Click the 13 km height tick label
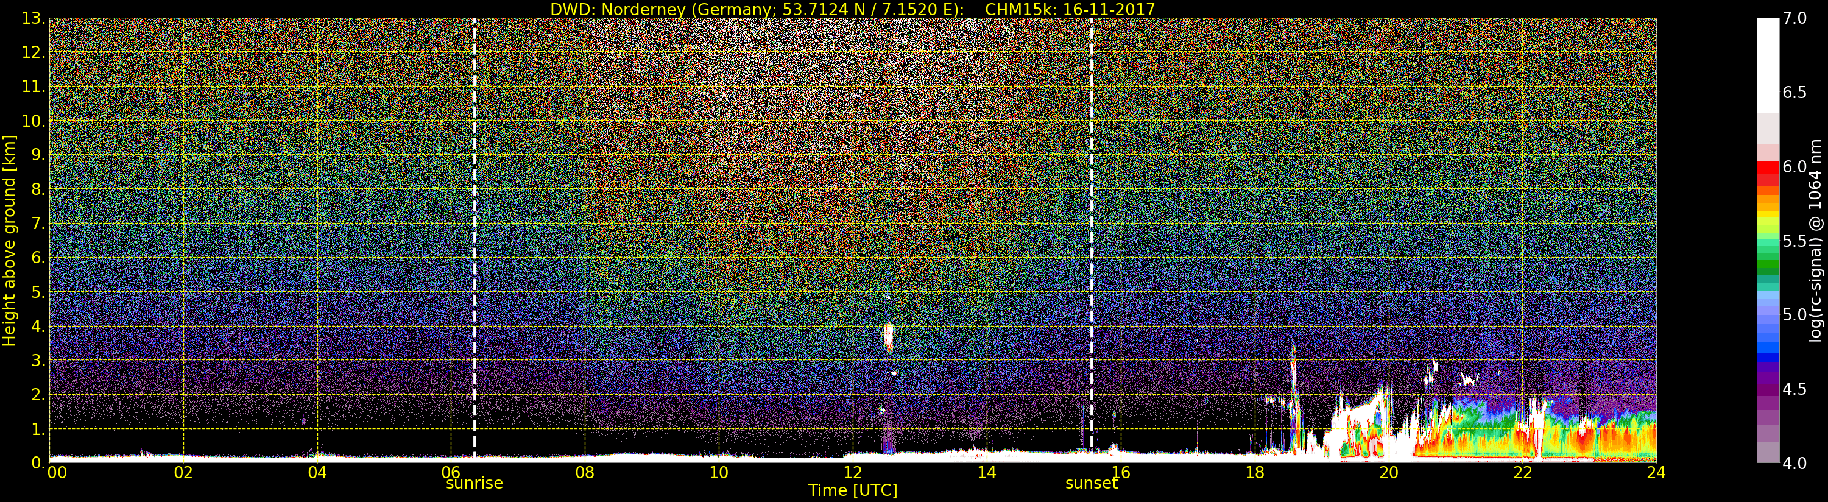The height and width of the screenshot is (502, 1828). click(x=33, y=19)
